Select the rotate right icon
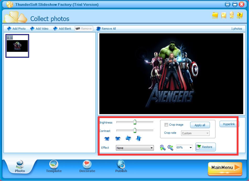249x181 pixels. point(118,138)
